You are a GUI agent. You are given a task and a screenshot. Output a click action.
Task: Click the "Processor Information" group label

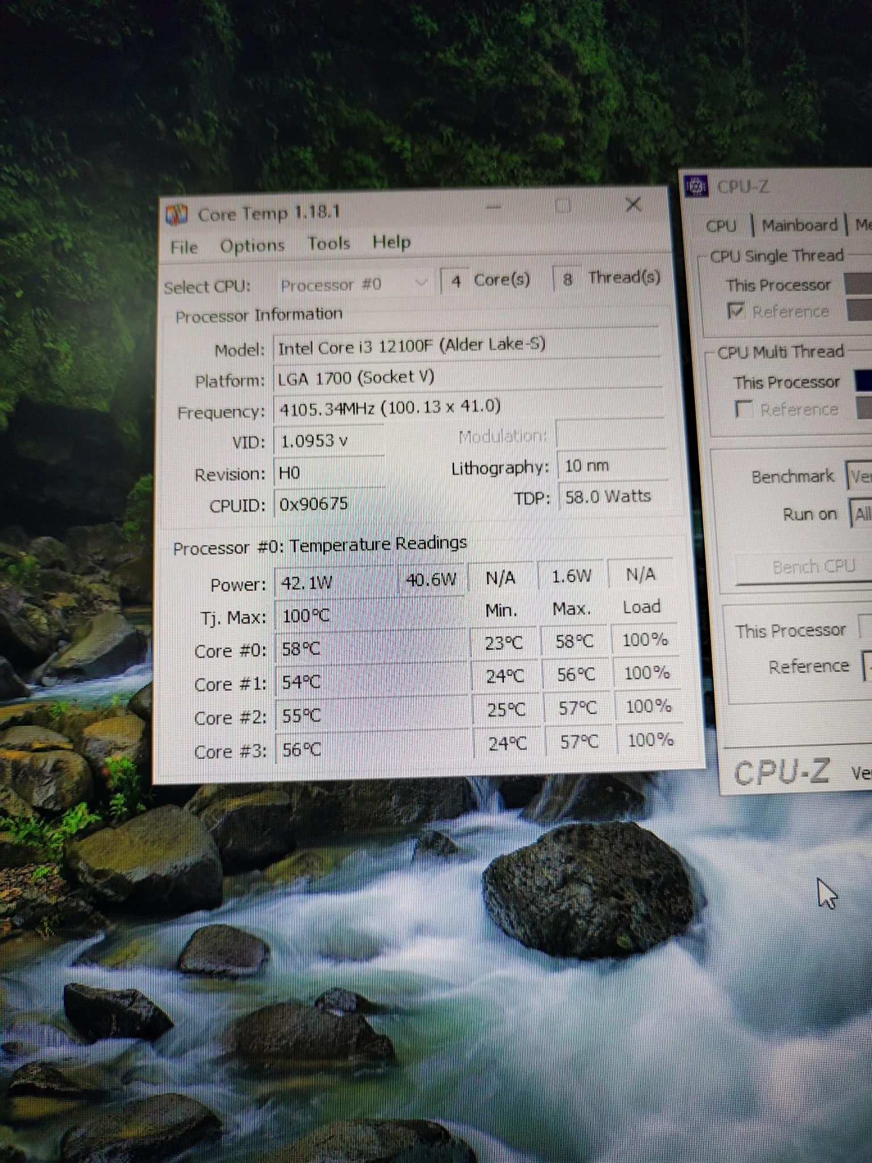259,315
